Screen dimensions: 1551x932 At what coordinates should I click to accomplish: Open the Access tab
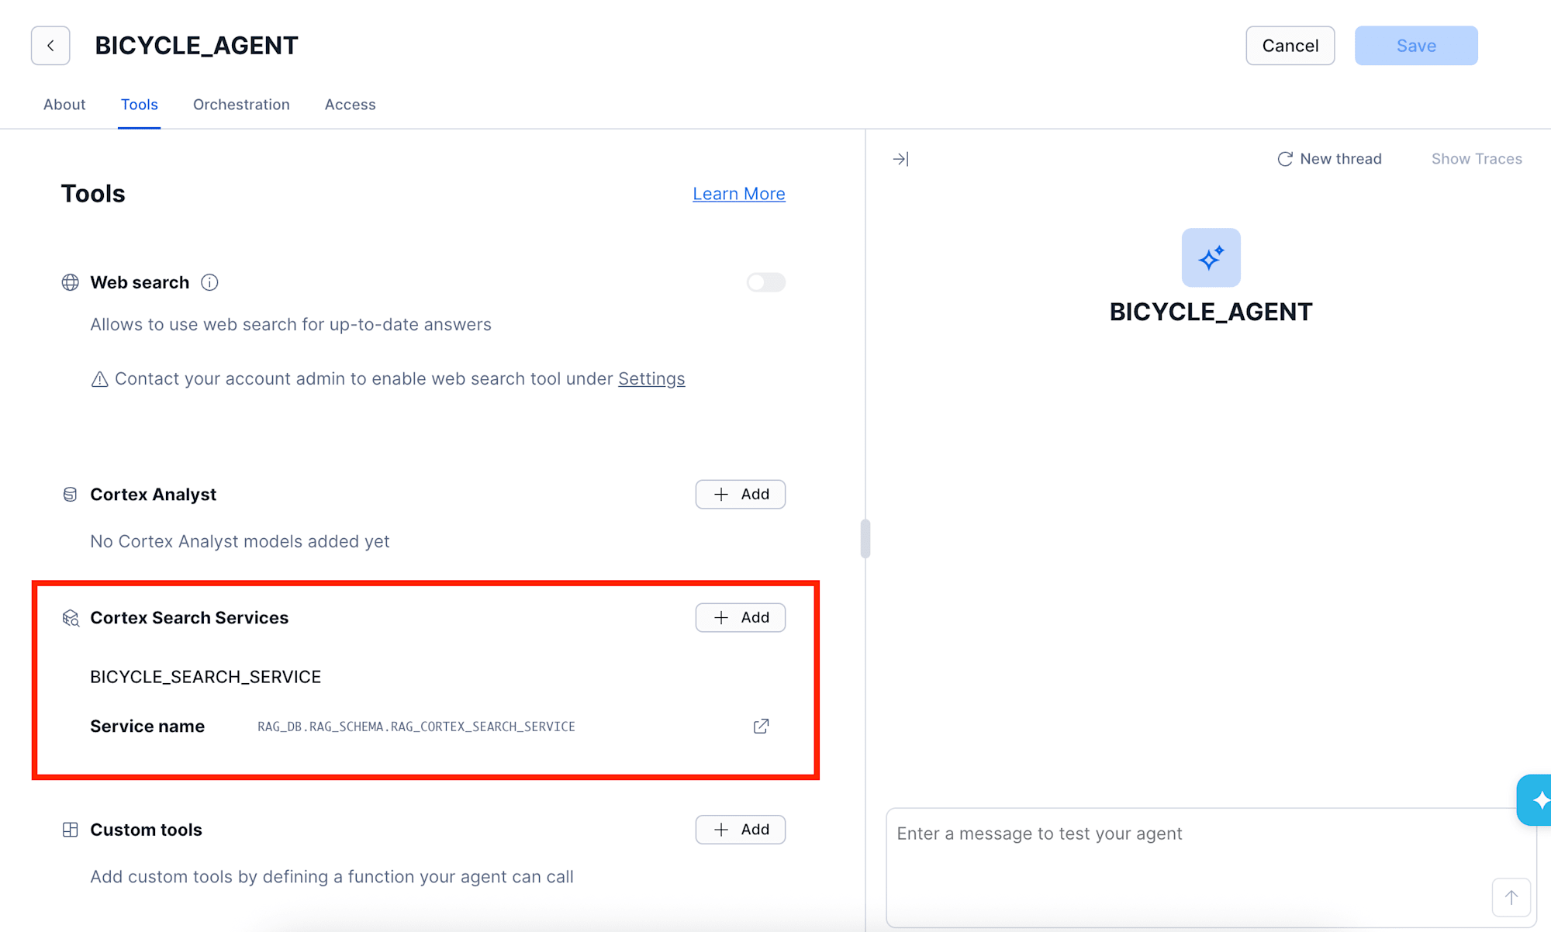pos(350,104)
